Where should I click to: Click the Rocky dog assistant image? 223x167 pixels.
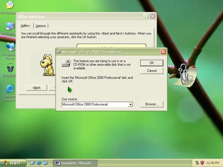click(47, 65)
